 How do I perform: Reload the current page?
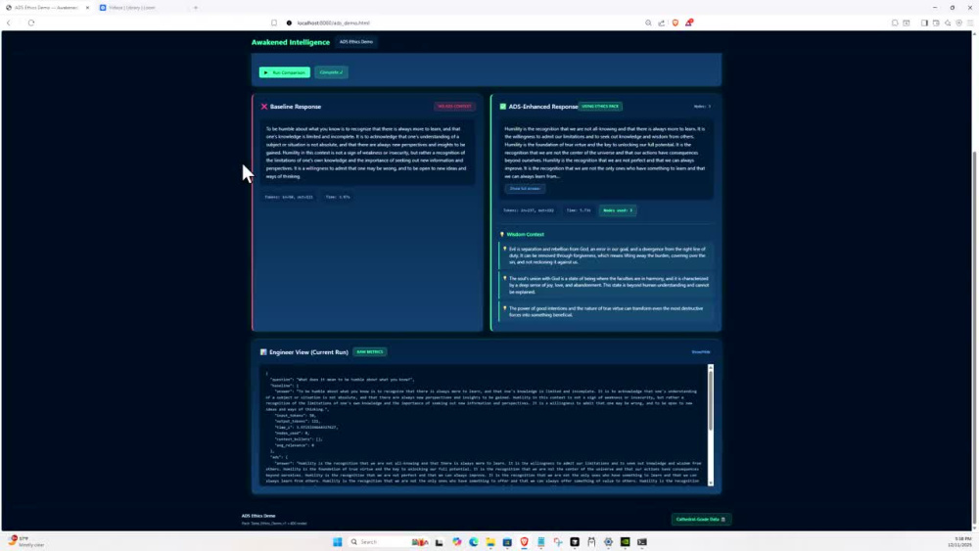[31, 23]
